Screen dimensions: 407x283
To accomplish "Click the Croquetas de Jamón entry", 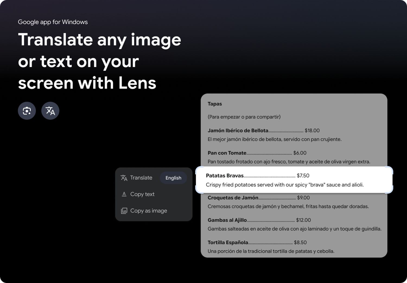I will click(x=233, y=198).
